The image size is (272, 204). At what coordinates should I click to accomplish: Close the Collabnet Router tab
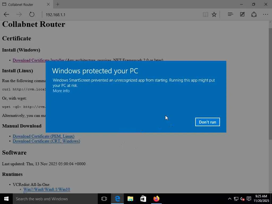click(48, 4)
